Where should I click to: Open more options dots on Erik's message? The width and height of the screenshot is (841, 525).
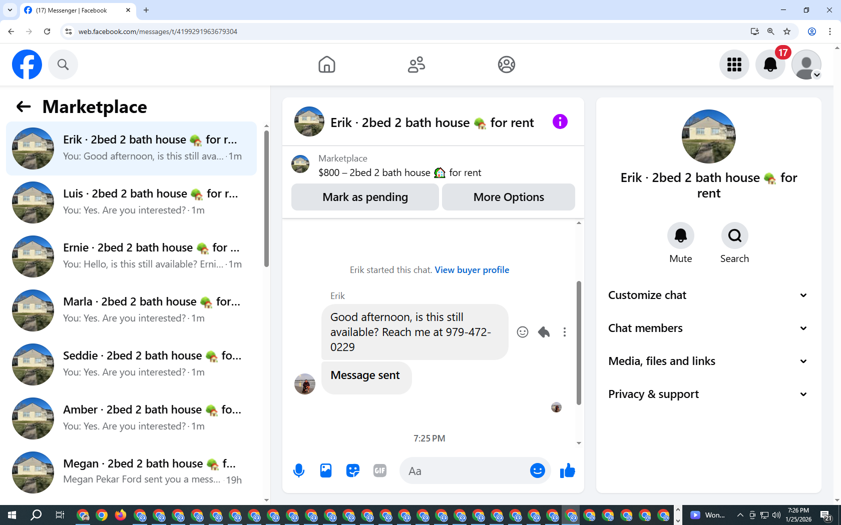[565, 332]
